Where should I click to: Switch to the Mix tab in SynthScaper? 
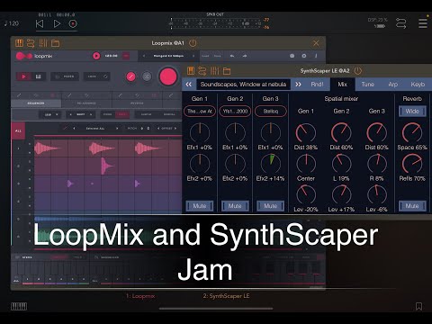tap(343, 85)
